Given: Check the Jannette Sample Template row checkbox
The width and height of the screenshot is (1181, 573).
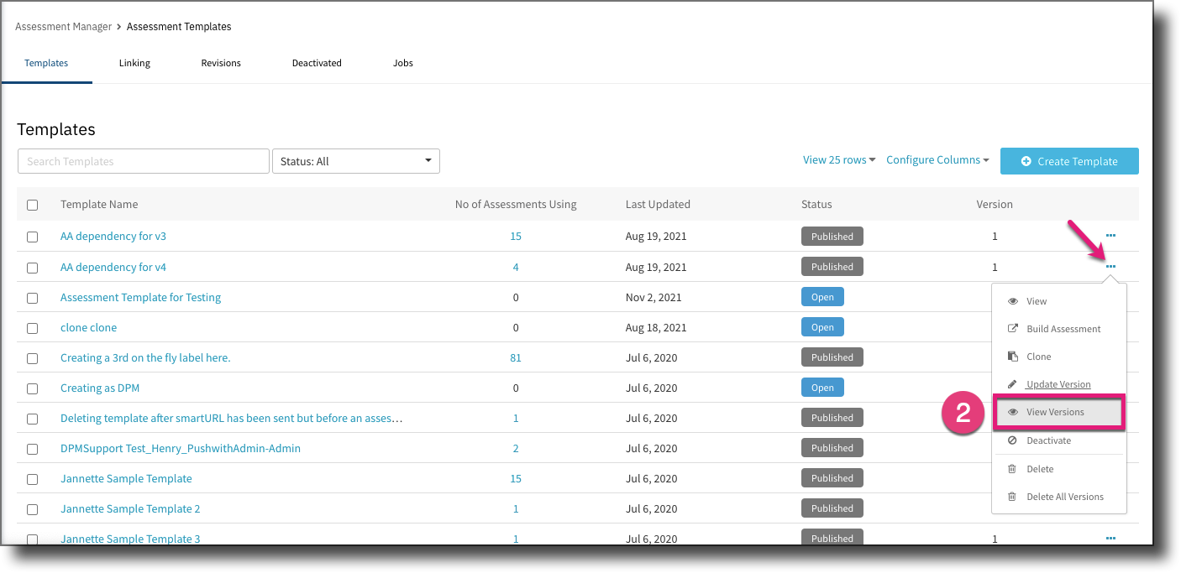Looking at the screenshot, I should pyautogui.click(x=32, y=478).
